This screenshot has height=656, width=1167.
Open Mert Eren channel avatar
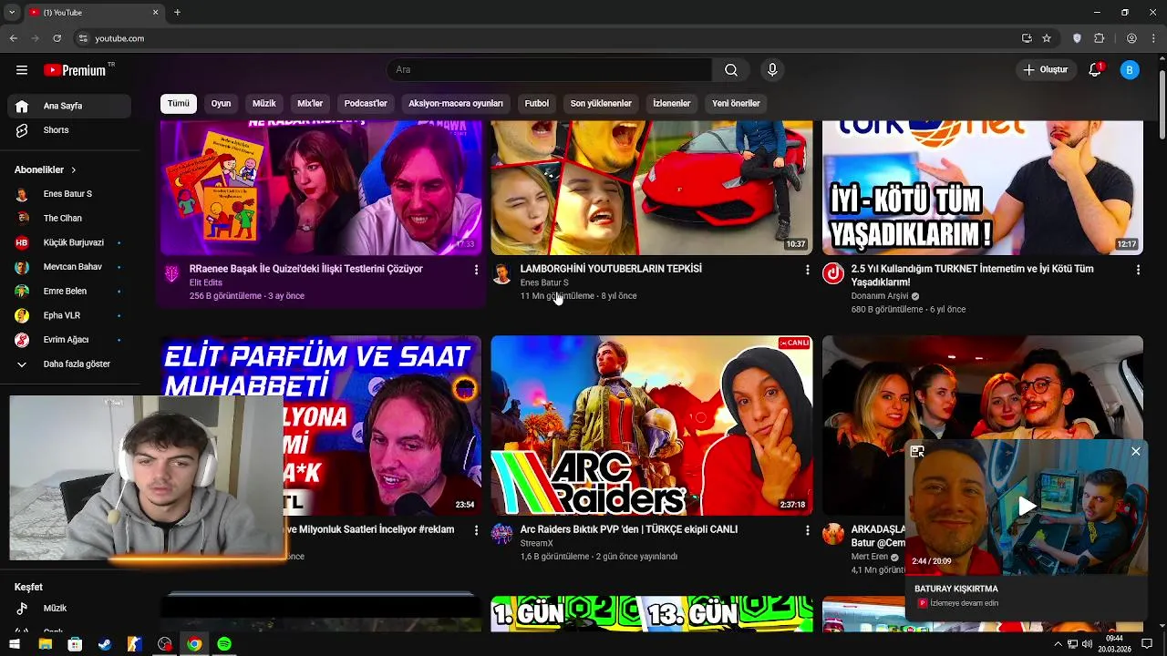(x=833, y=534)
